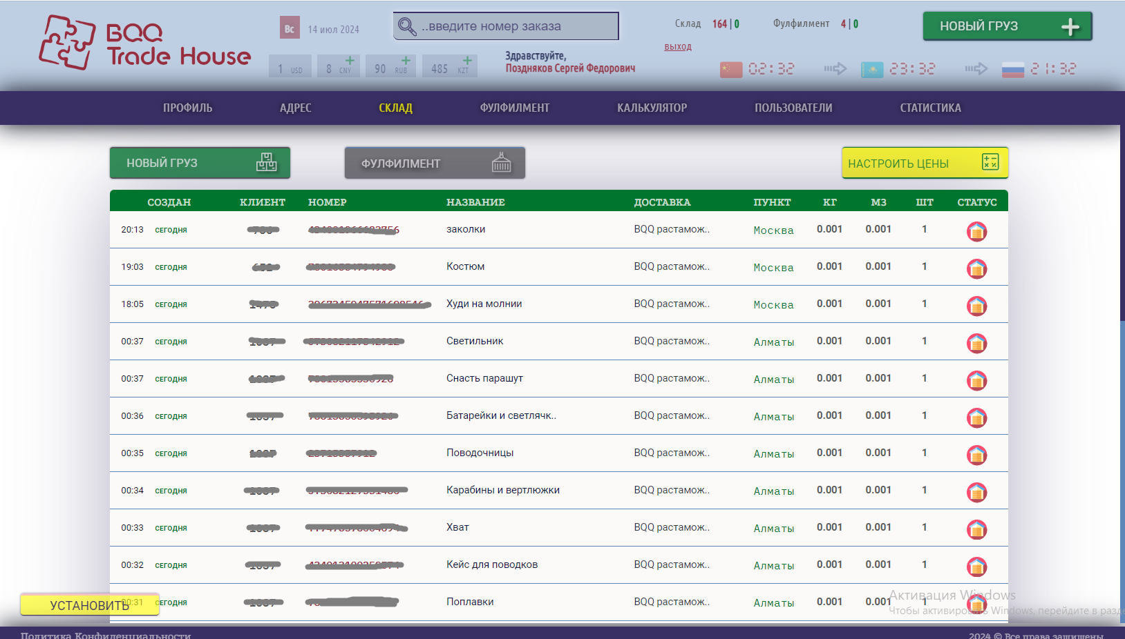Click the 14 июл 2024 date
This screenshot has width=1125, height=639.
pos(334,30)
